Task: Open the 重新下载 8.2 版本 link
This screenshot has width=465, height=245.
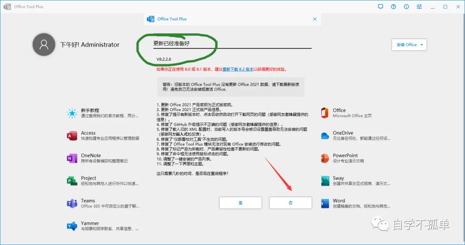Action: pos(238,69)
